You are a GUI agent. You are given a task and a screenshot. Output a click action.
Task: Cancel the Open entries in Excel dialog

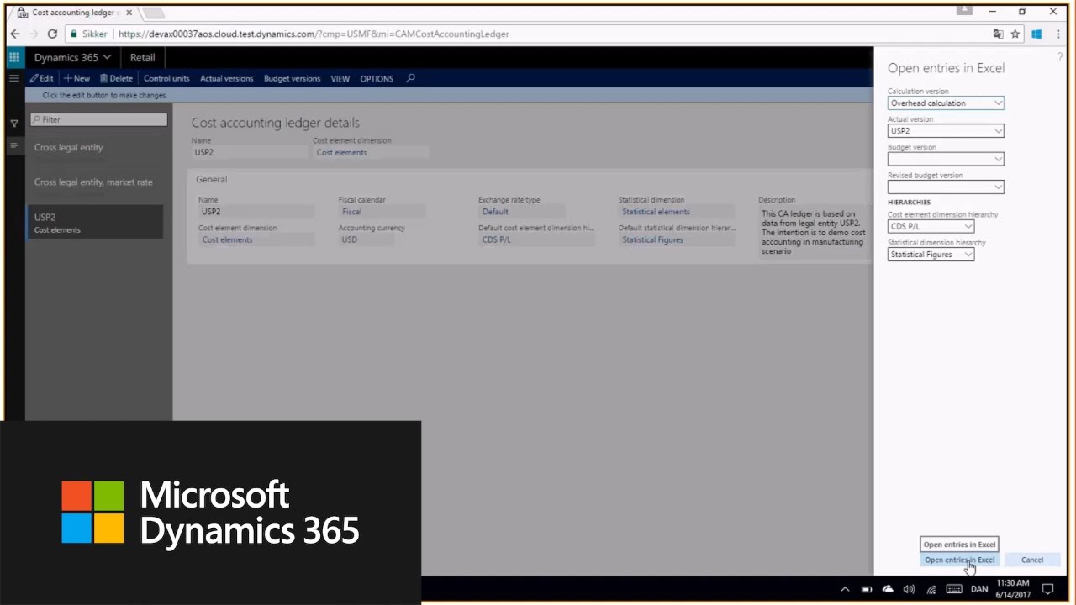tap(1032, 560)
